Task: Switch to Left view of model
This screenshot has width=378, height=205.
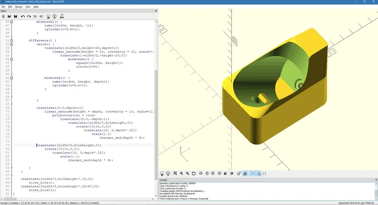Action: point(219,173)
